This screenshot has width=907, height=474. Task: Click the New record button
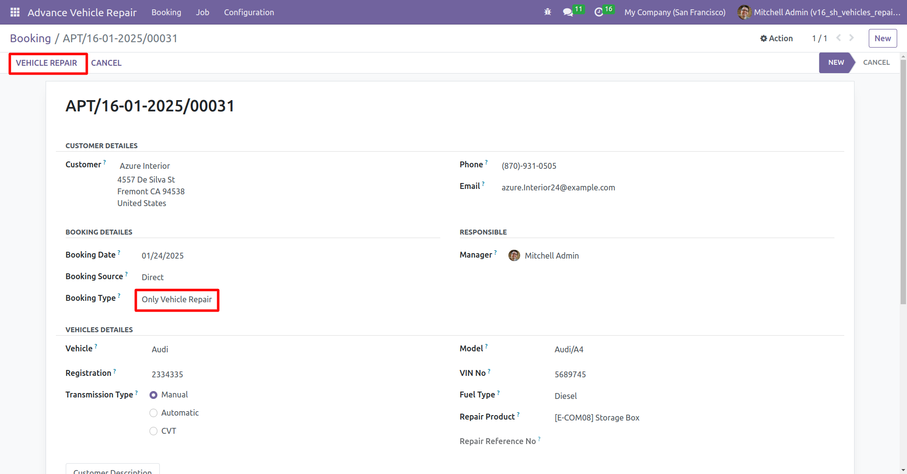(882, 38)
